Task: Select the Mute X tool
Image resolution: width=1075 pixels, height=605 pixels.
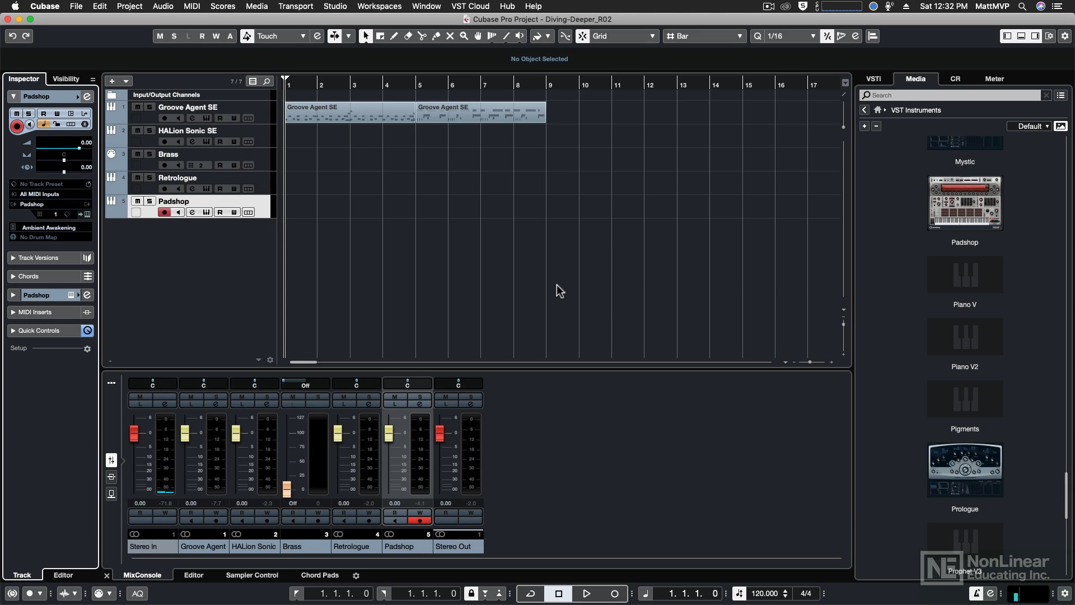Action: [x=450, y=36]
